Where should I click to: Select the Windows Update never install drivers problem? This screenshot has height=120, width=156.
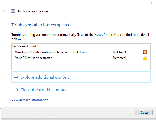click(52, 52)
